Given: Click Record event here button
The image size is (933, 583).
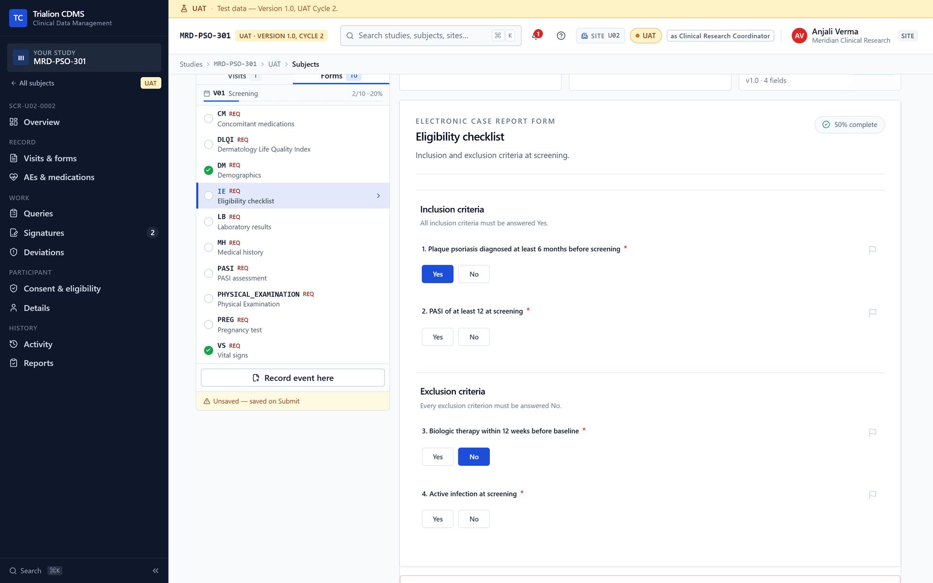Looking at the screenshot, I should pyautogui.click(x=293, y=378).
